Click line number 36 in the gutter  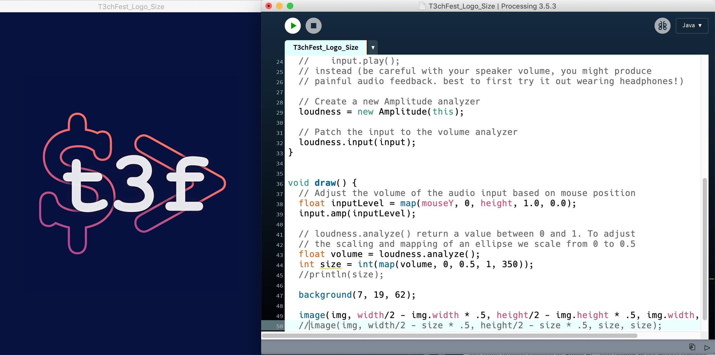click(x=279, y=184)
